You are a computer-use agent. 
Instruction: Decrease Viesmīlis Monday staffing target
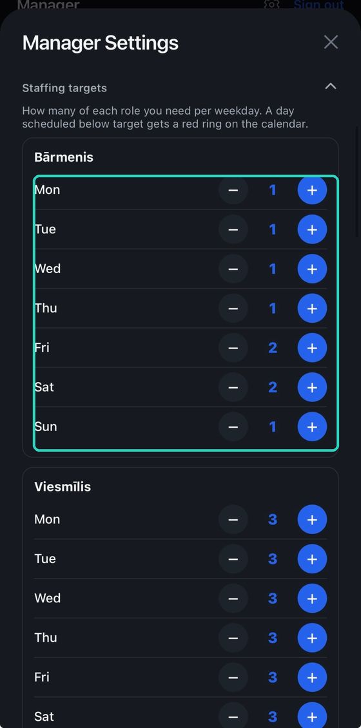click(x=233, y=519)
